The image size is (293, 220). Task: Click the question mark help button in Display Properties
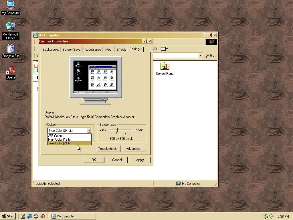point(144,41)
